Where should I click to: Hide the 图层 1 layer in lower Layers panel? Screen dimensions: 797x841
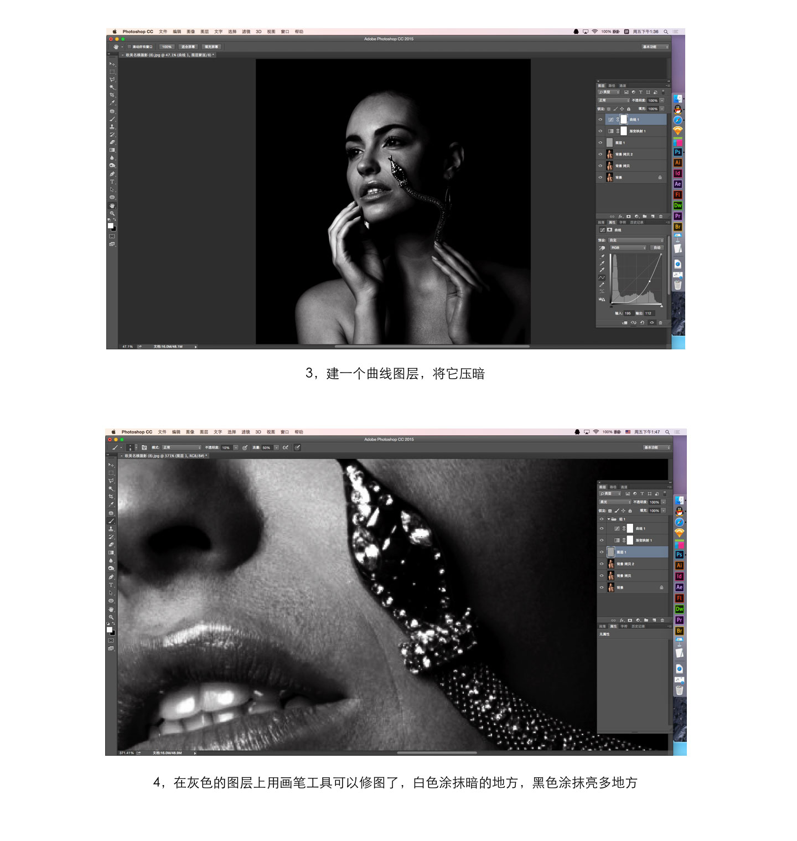click(x=602, y=552)
